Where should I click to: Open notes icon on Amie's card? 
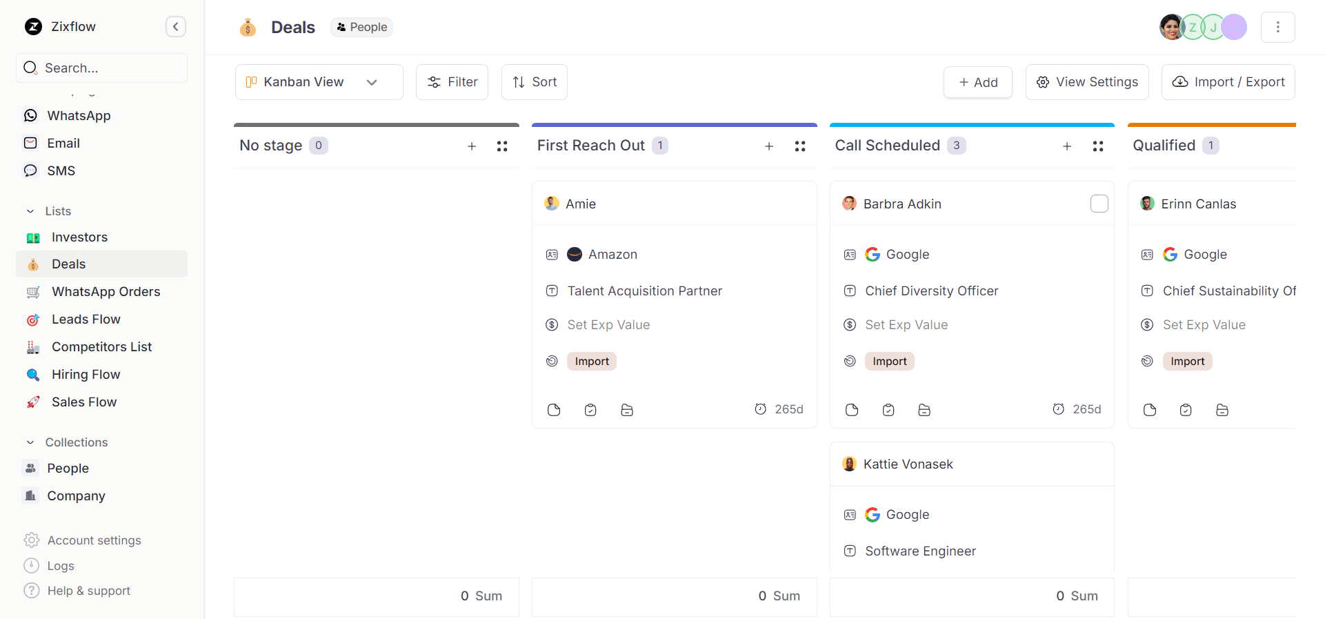[554, 410]
